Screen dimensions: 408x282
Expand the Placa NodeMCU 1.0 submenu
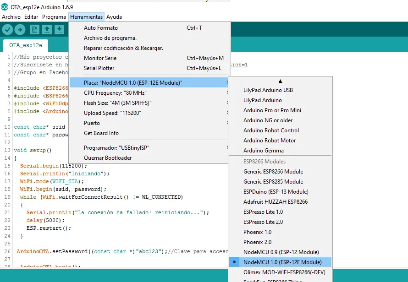[149, 83]
